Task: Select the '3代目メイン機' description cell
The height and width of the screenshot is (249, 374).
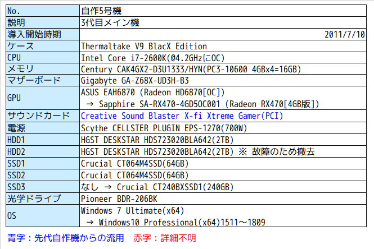Action: tap(223, 22)
